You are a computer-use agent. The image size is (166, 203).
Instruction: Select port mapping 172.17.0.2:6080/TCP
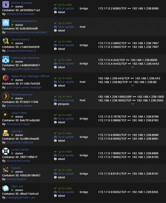[112, 8]
